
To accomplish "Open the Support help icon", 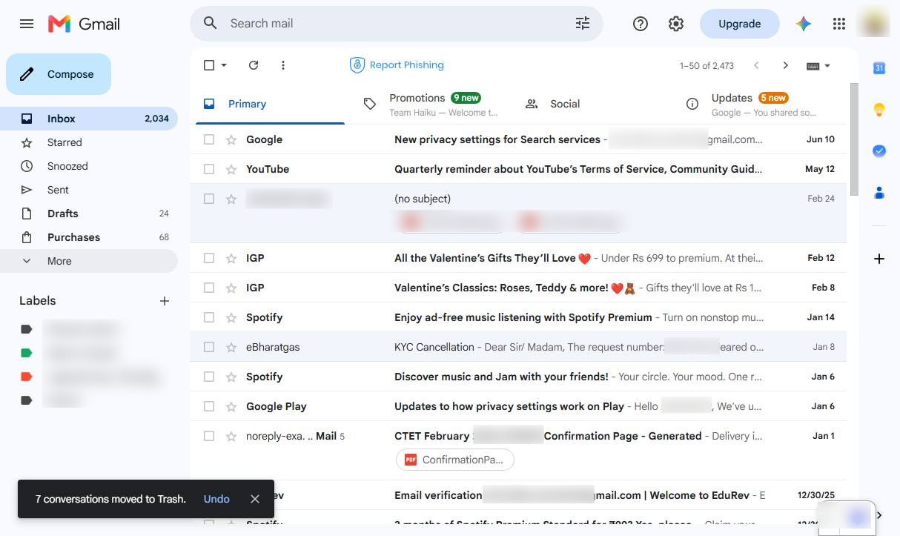I will click(641, 24).
